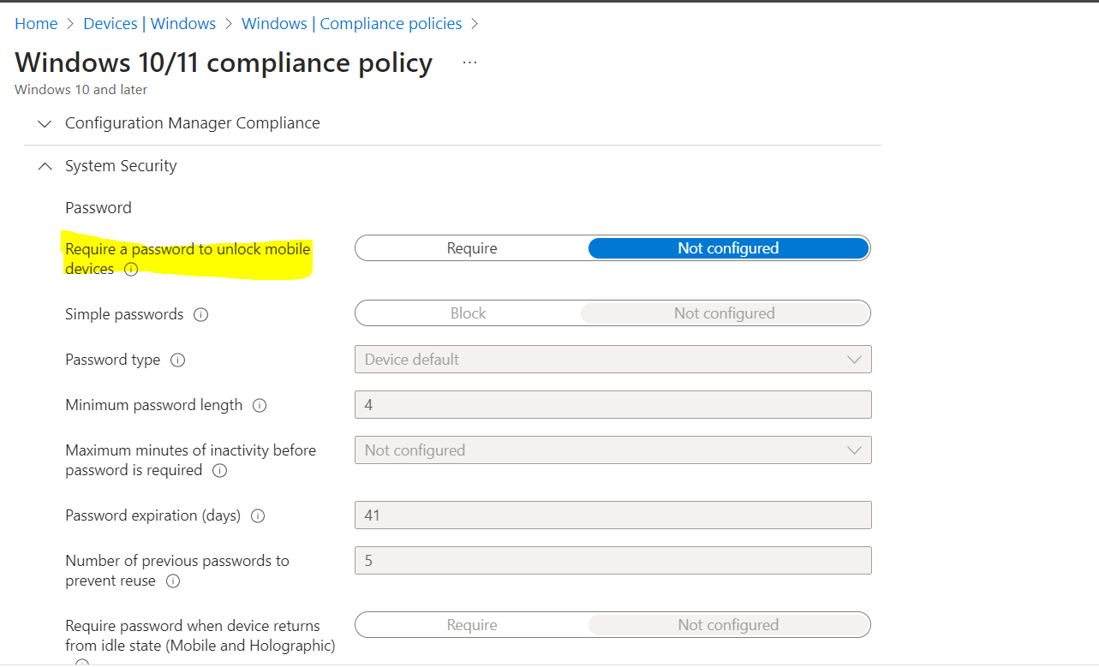The image size is (1099, 667).
Task: Set unlock password toggle to Require
Action: [472, 248]
